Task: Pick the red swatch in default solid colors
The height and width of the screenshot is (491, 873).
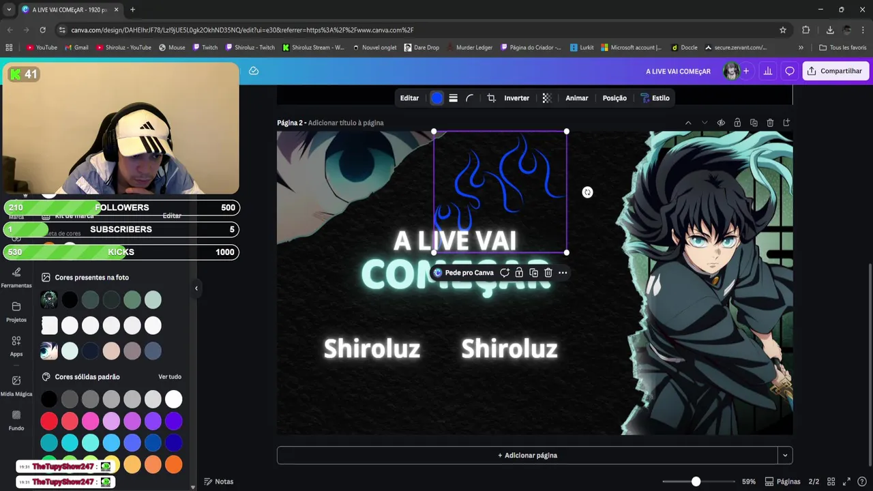Action: point(49,421)
